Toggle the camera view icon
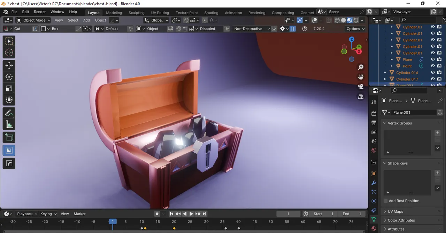The height and width of the screenshot is (233, 446). click(x=361, y=87)
